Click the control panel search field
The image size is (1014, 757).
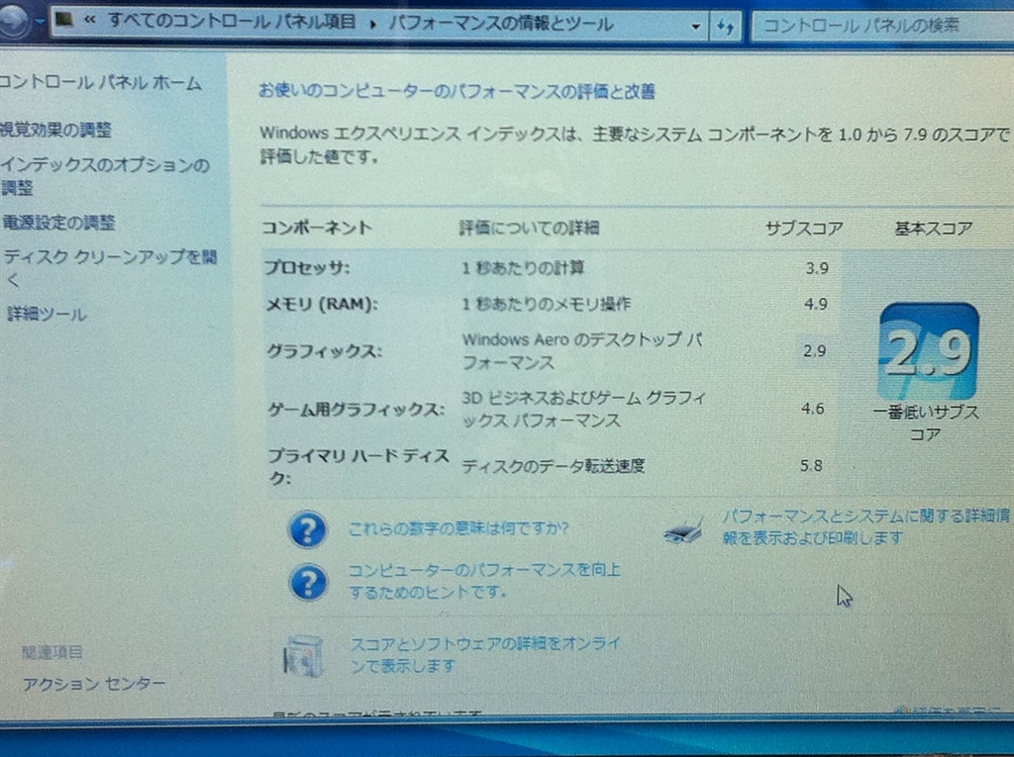click(882, 26)
